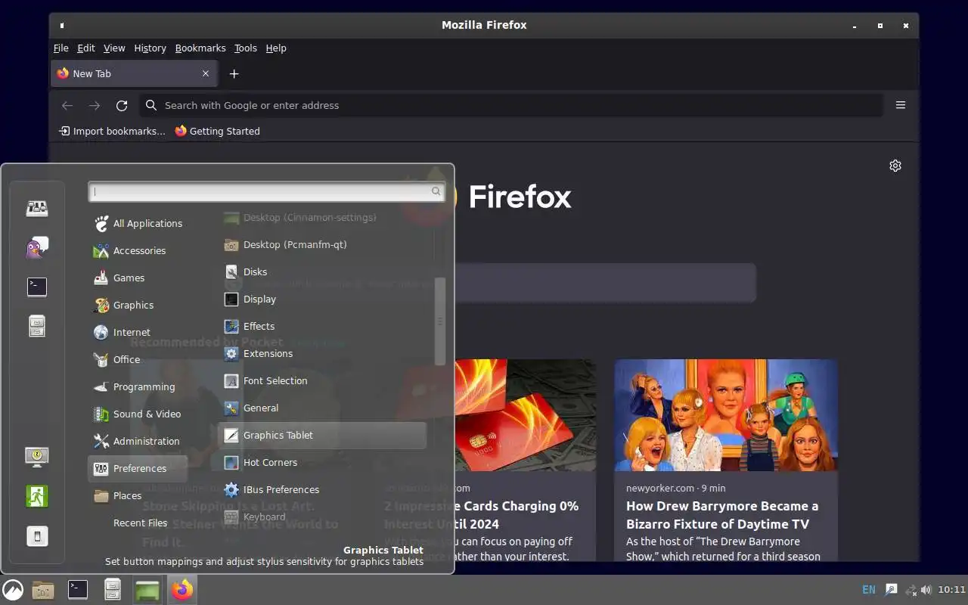Reload the page in Firefox
The image size is (968, 605).
point(122,105)
